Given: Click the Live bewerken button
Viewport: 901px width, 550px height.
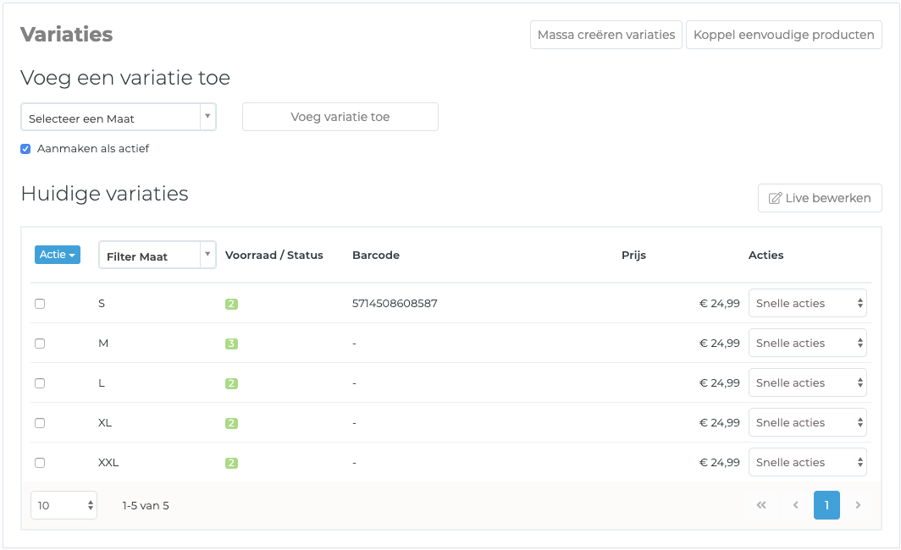Looking at the screenshot, I should [x=820, y=198].
